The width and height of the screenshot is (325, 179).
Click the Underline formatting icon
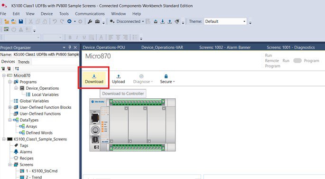pos(84,38)
